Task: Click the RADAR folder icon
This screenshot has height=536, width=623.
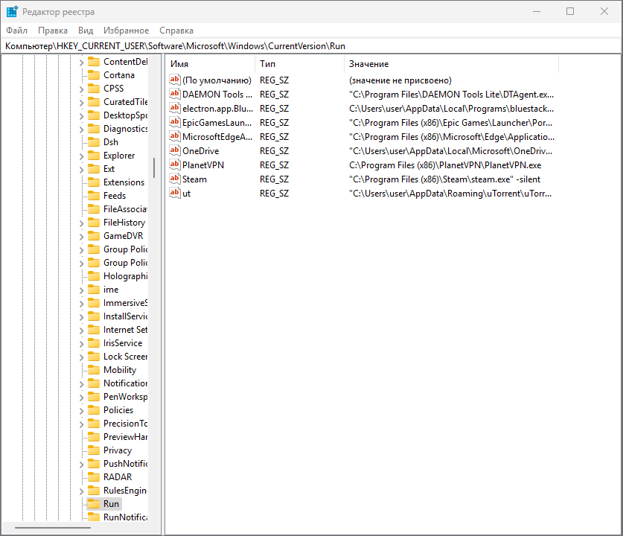Action: coord(94,476)
